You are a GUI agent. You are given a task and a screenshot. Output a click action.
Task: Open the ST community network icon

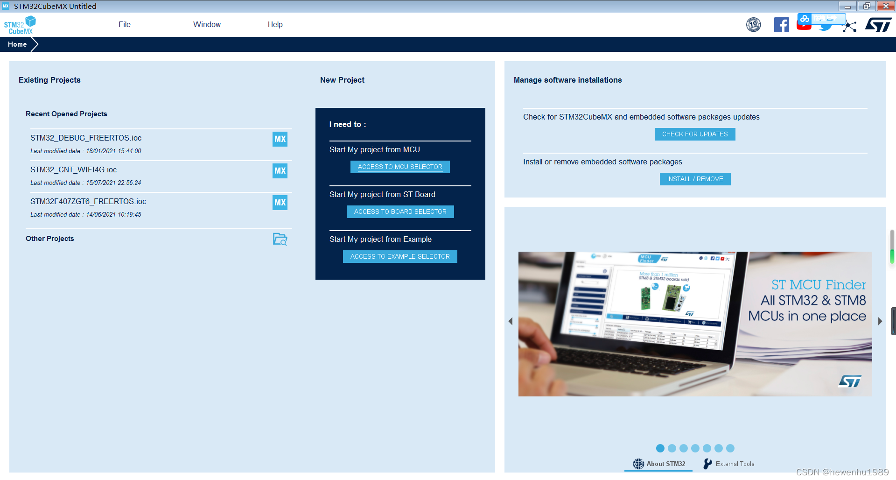849,26
